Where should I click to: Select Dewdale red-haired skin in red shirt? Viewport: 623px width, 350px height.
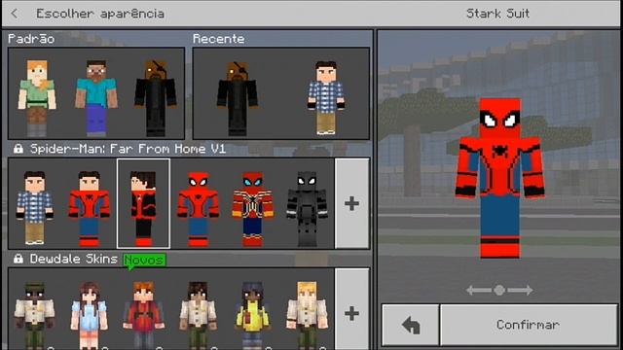coord(143,315)
